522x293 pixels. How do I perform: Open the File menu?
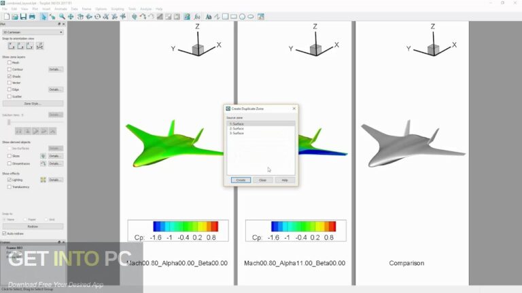tap(5, 9)
